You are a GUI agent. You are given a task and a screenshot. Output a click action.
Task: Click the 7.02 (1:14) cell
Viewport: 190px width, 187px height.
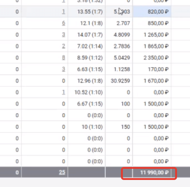tap(86, 46)
